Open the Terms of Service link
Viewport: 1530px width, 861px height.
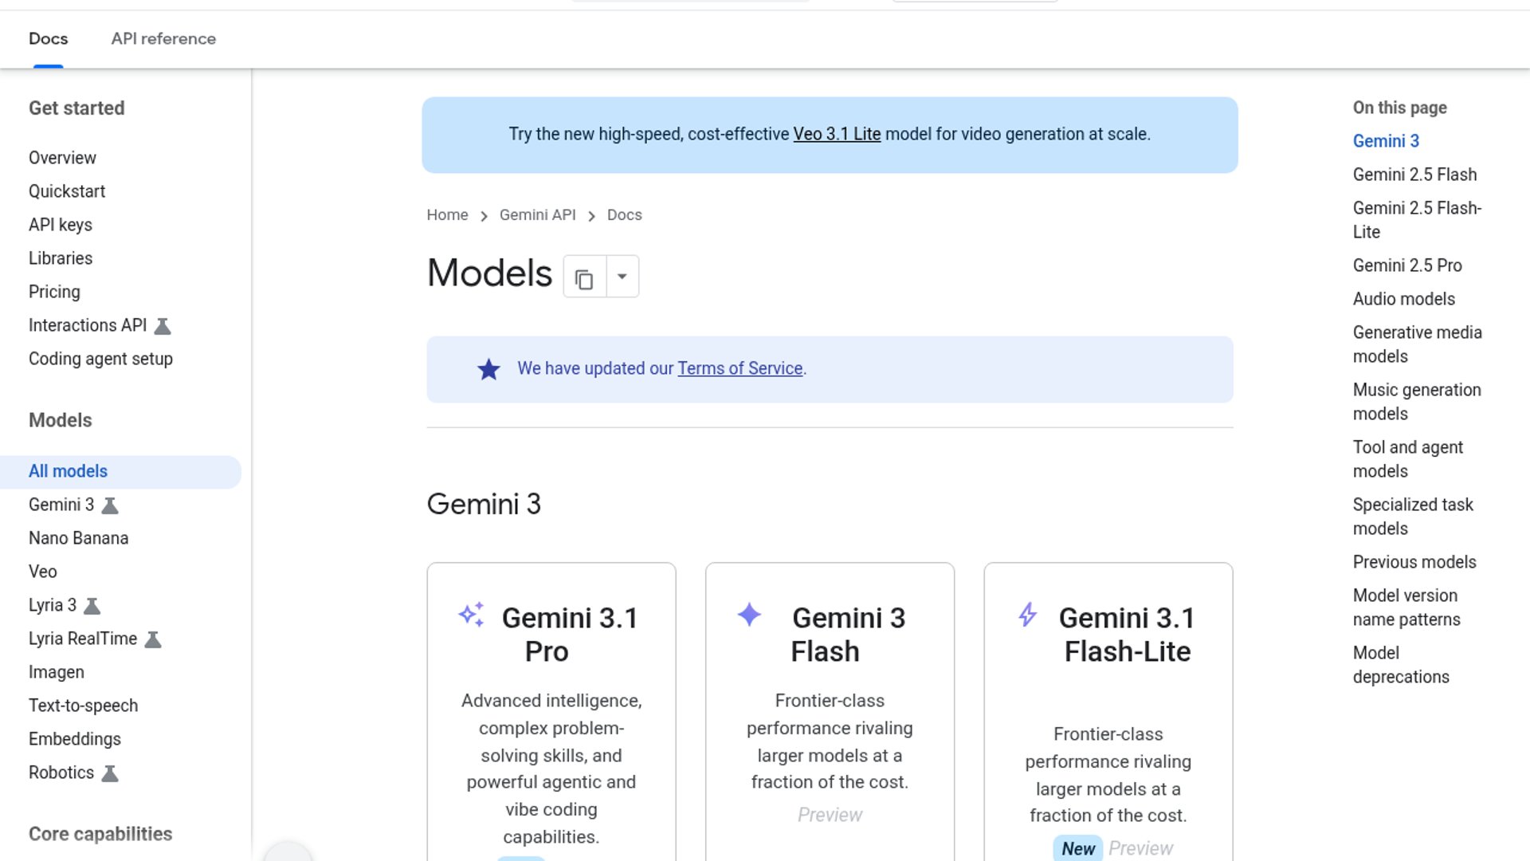(739, 368)
